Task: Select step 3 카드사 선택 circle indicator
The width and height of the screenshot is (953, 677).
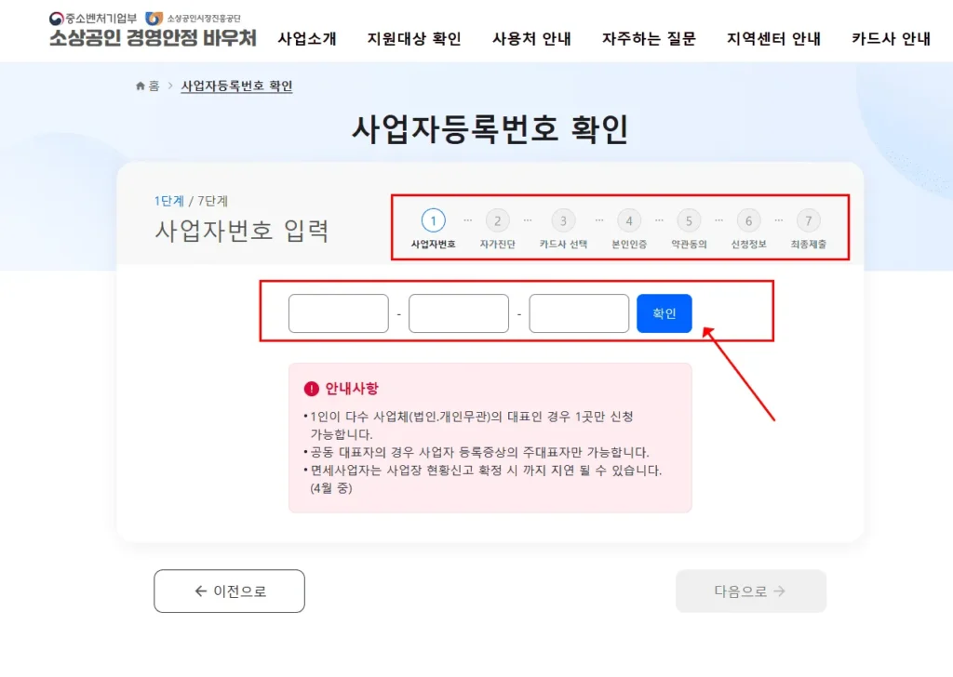Action: click(562, 221)
